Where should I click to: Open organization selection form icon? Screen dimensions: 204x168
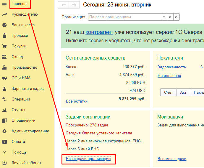click(177, 17)
